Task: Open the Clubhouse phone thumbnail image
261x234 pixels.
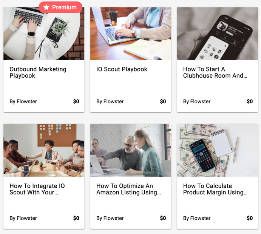Action: (218, 34)
